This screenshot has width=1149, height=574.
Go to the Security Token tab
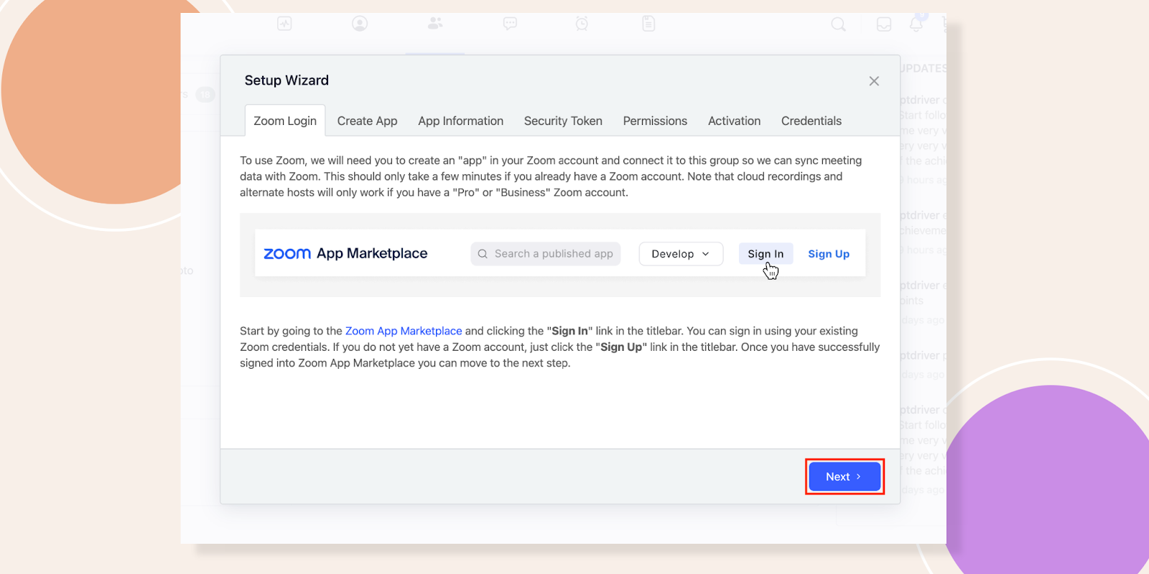[563, 121]
